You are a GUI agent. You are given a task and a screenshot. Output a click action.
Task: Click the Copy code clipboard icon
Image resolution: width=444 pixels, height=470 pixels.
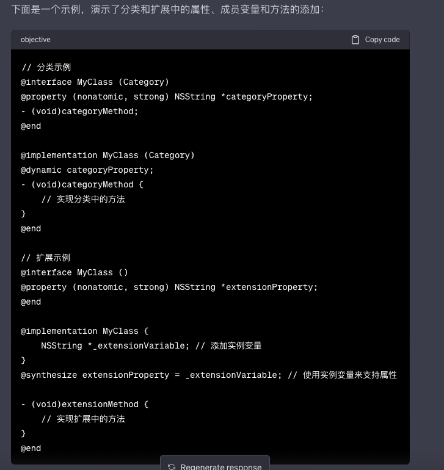[355, 40]
